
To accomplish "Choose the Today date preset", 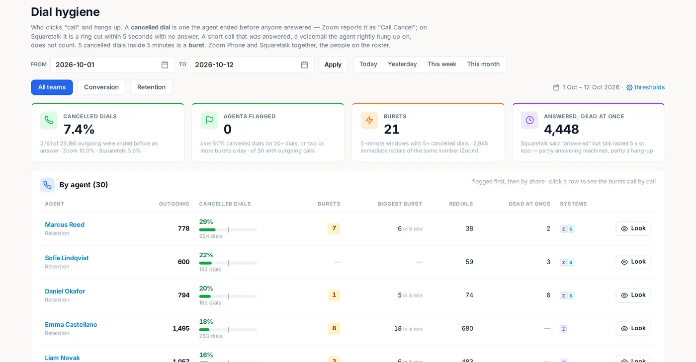I will point(368,65).
